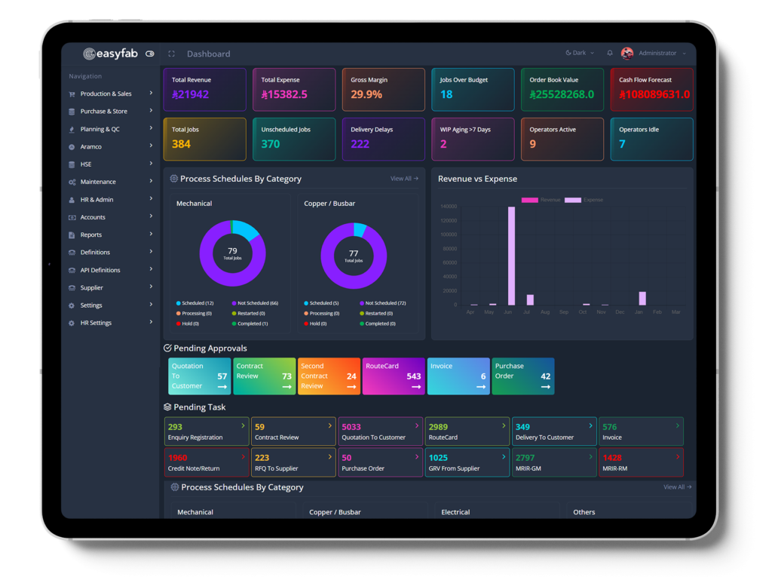Click the Supplier sidebar icon
Image resolution: width=772 pixels, height=577 pixels.
[72, 288]
